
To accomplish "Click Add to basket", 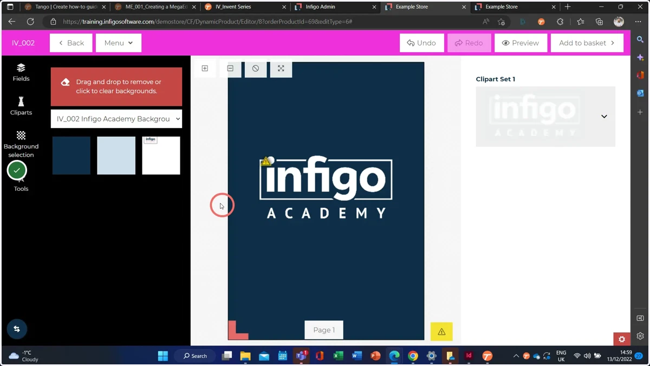I will click(587, 43).
